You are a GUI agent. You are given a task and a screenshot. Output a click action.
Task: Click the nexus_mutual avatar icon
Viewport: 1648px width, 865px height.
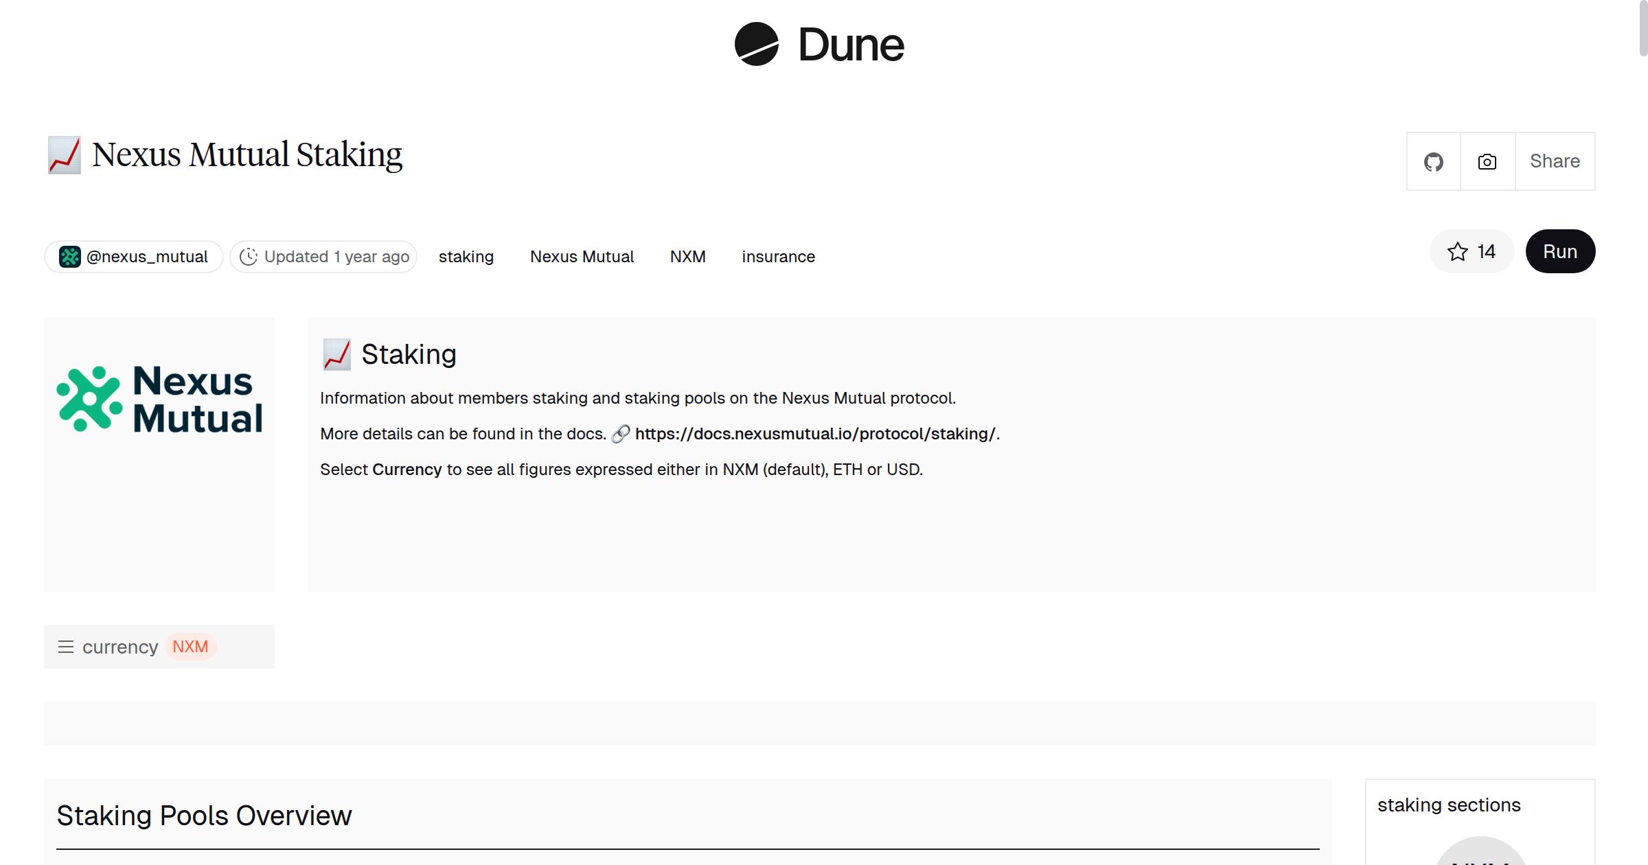70,257
